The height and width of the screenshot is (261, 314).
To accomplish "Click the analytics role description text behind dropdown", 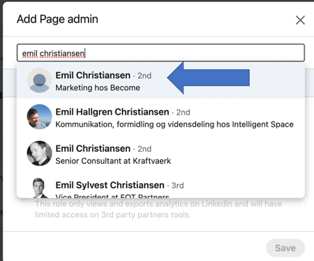I will [x=159, y=209].
